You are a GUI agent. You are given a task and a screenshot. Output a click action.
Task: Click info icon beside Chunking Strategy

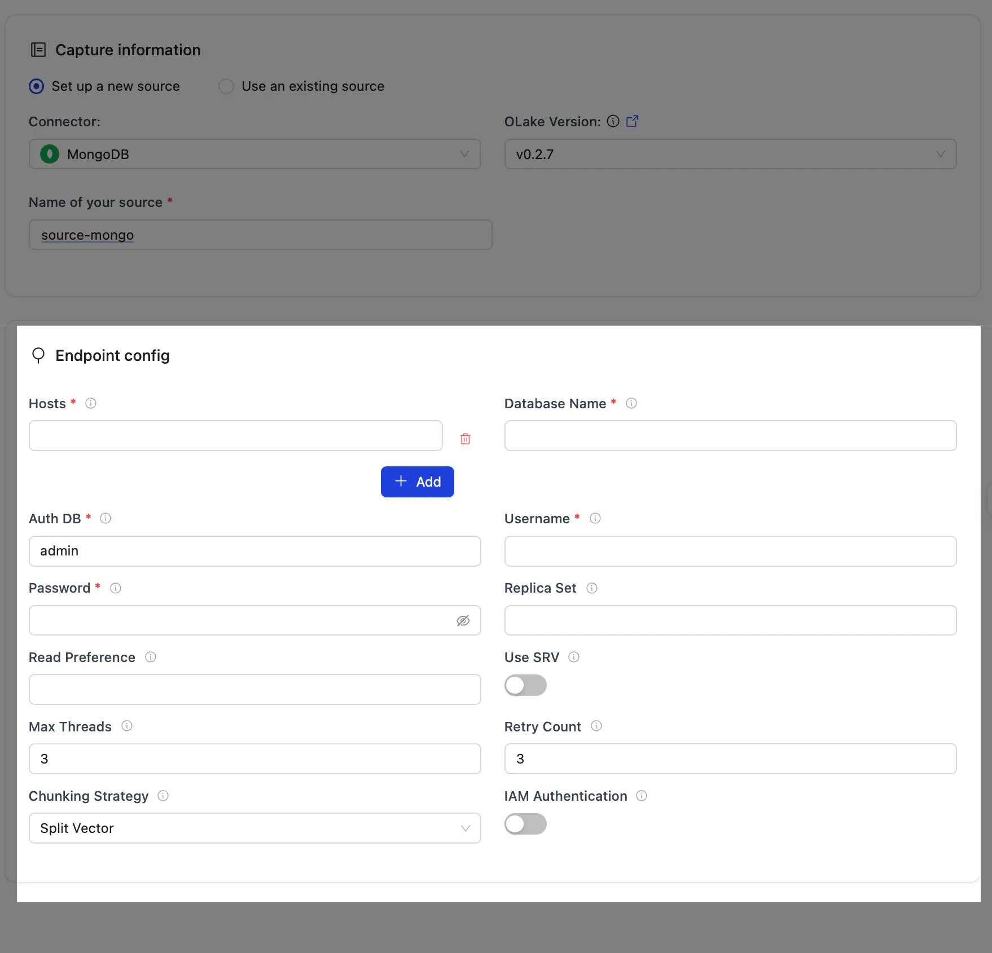point(163,796)
